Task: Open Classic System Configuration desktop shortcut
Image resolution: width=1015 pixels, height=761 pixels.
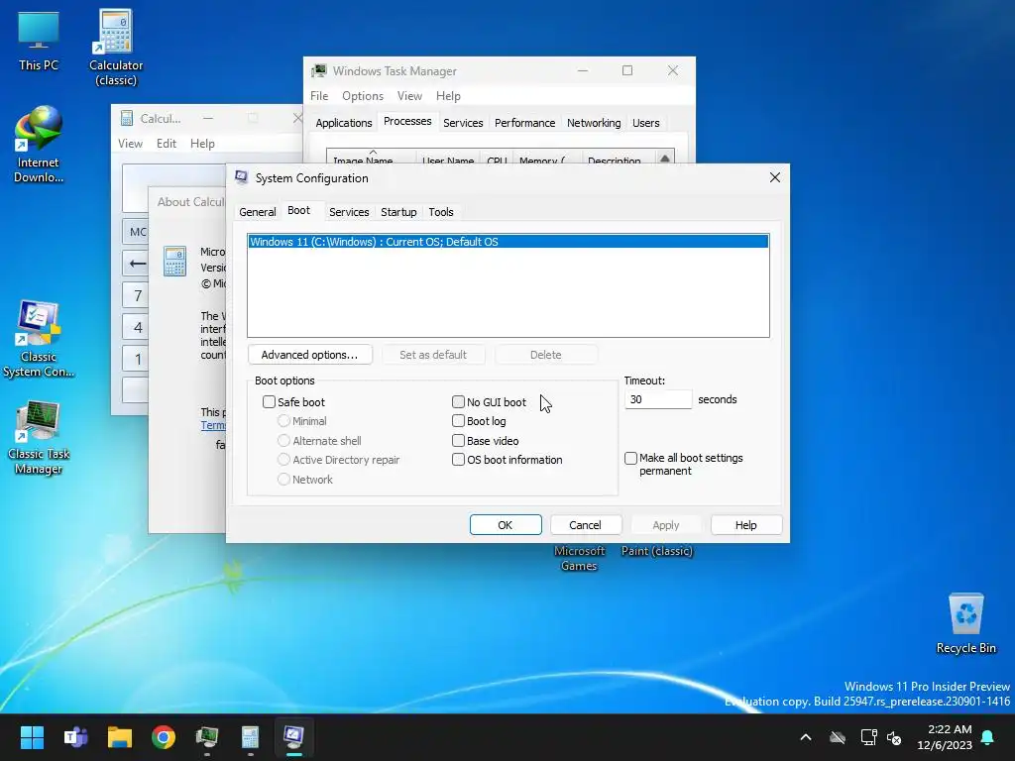Action: 39,338
